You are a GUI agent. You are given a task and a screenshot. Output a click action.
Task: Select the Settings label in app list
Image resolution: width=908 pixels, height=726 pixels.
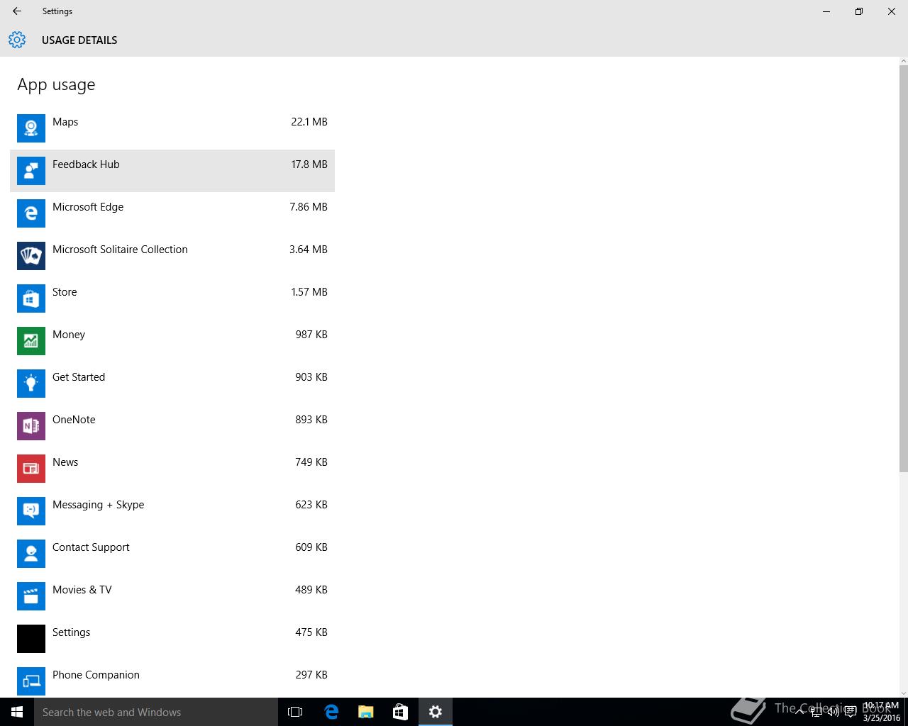click(x=71, y=632)
